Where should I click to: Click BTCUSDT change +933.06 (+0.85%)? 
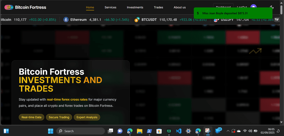tap(193, 20)
